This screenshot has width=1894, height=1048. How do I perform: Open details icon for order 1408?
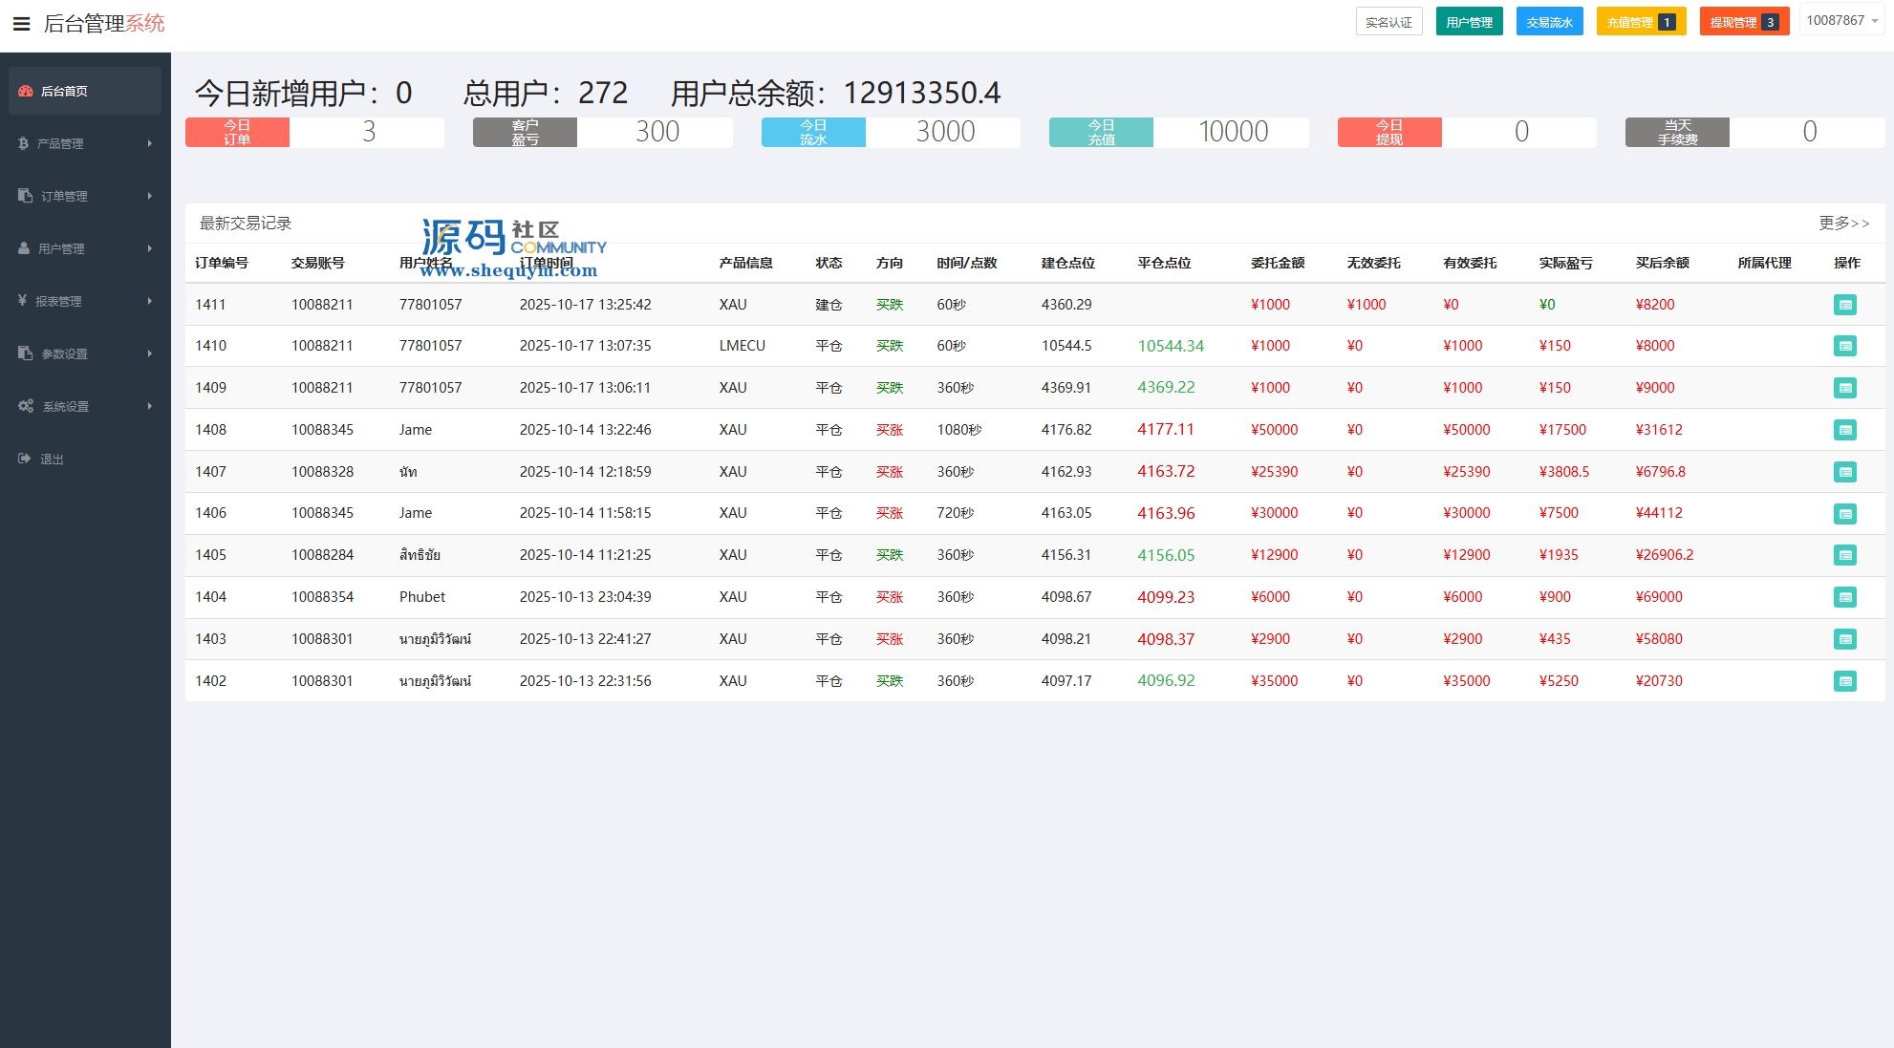[1844, 430]
